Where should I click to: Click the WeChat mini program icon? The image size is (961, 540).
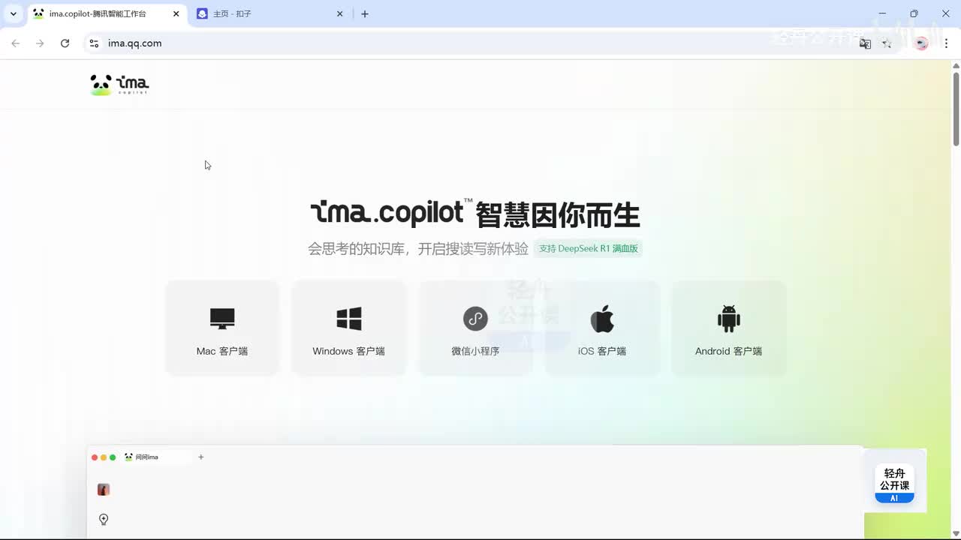click(475, 319)
